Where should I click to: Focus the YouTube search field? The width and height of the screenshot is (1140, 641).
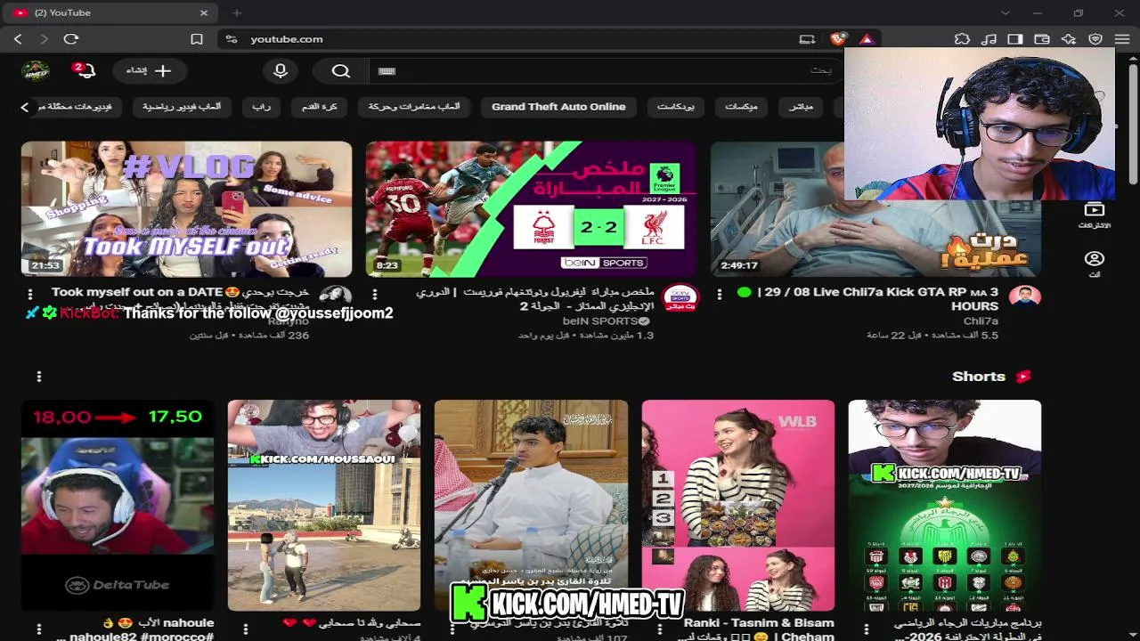point(606,71)
